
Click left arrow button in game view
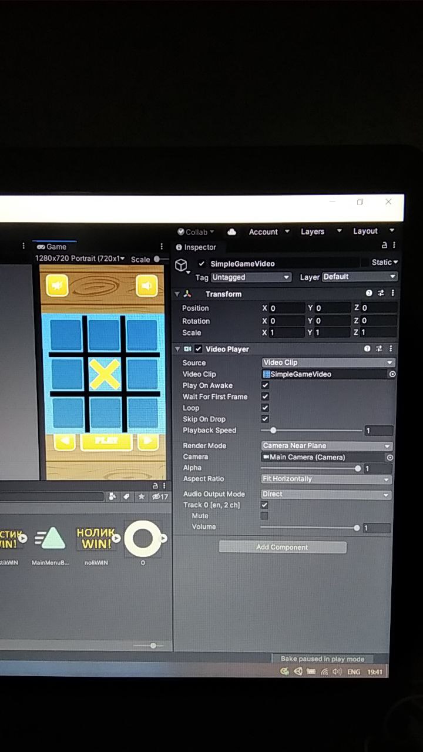coord(65,441)
